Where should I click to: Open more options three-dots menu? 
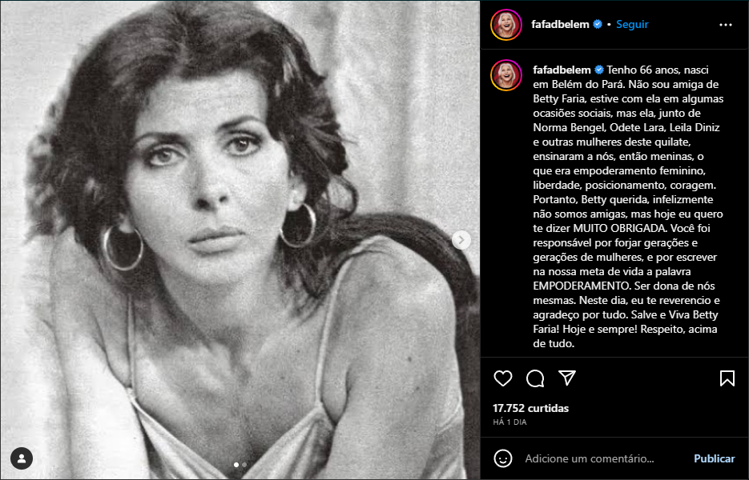[726, 25]
